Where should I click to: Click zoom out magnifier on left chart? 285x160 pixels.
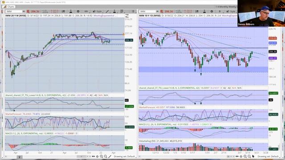[106, 156]
